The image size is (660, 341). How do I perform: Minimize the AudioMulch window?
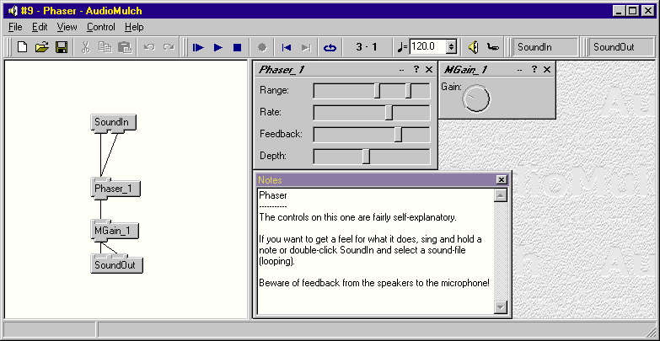point(619,11)
